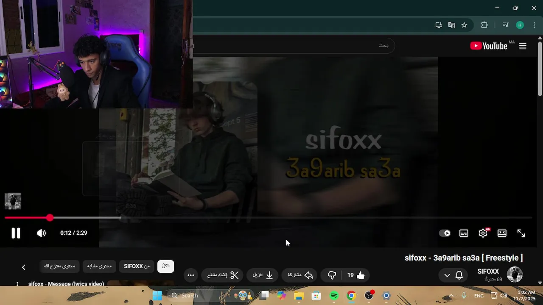Launch Copilot from the taskbar

pyautogui.click(x=282, y=296)
